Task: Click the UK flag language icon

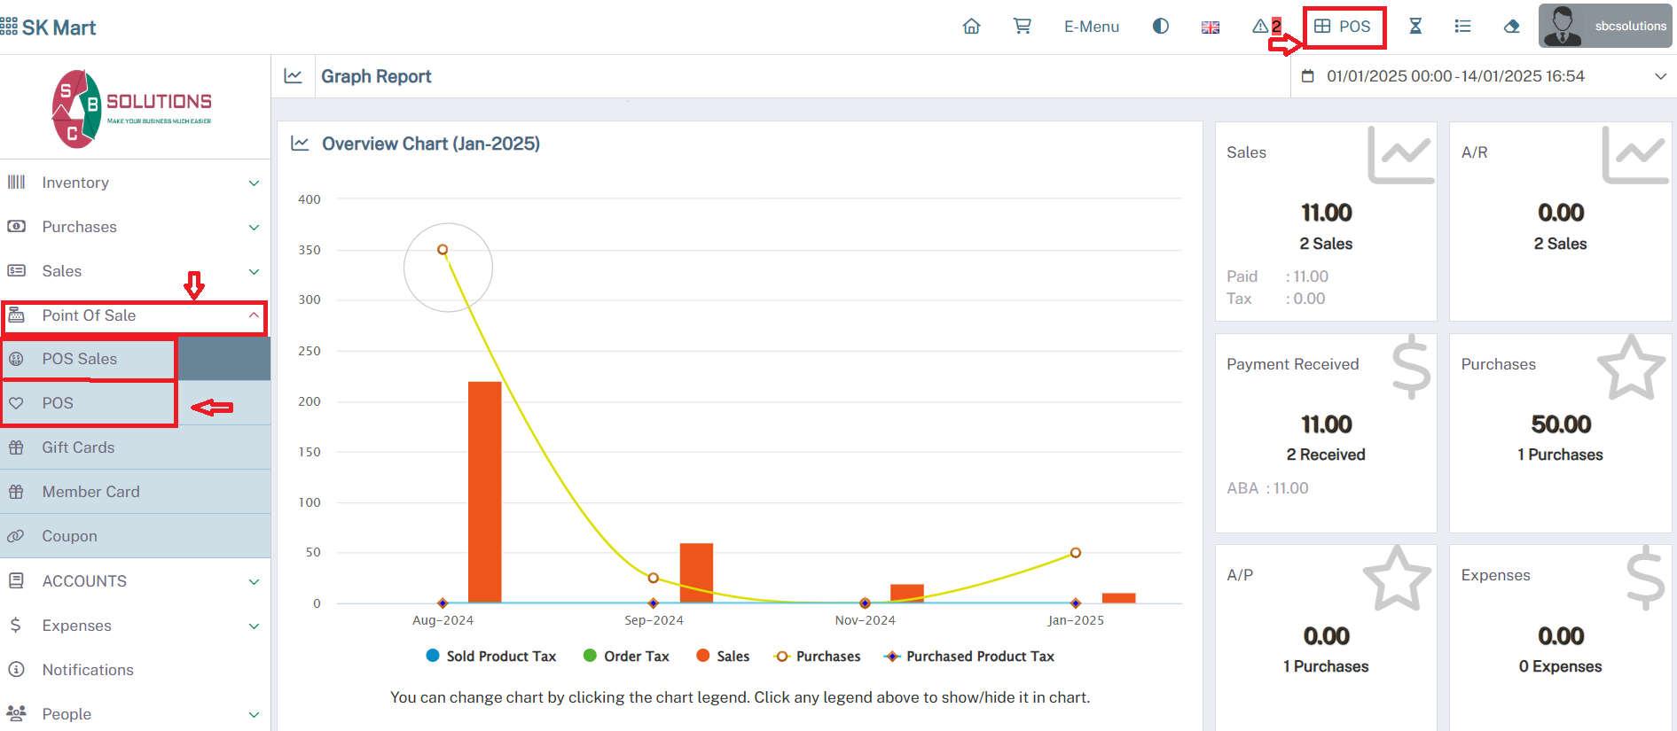Action: [x=1210, y=27]
